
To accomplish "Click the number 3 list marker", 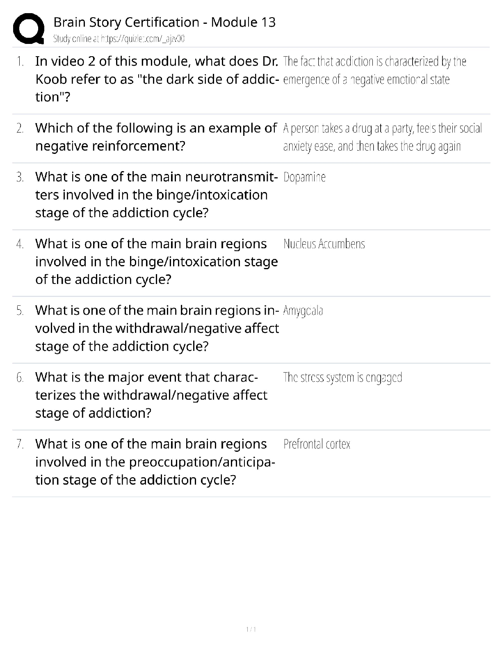I will tap(20, 177).
